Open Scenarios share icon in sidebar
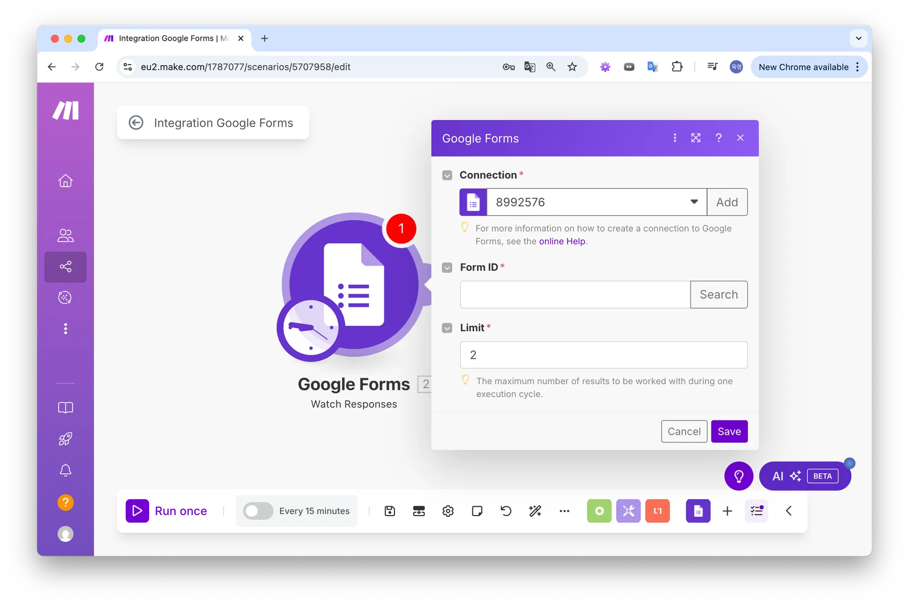This screenshot has height=605, width=909. click(x=65, y=267)
